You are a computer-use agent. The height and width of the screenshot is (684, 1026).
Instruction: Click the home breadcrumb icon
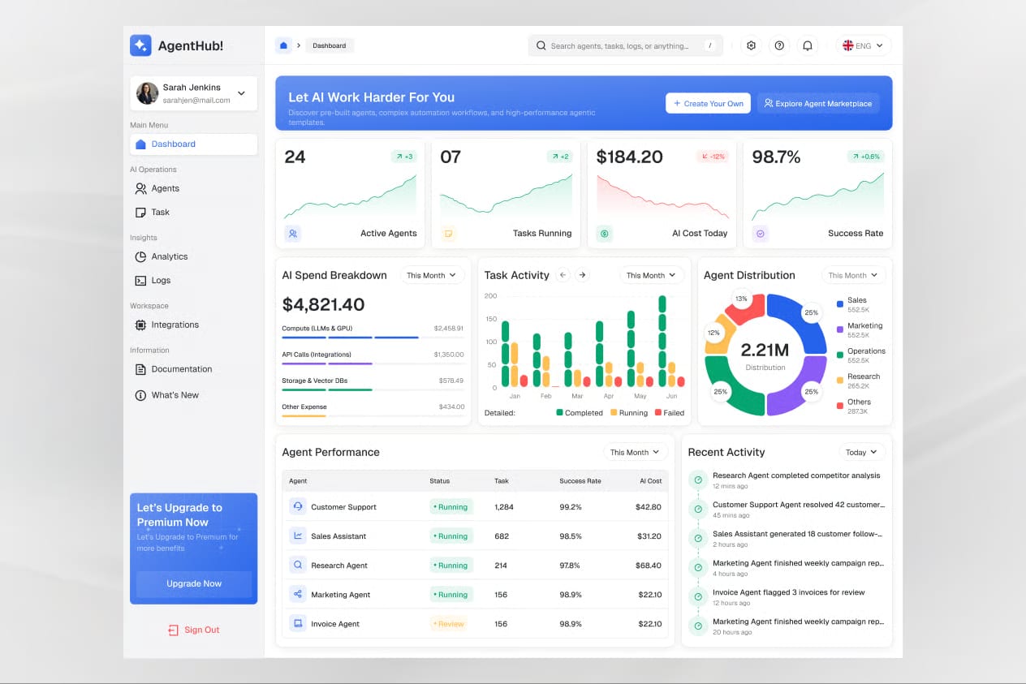[283, 45]
